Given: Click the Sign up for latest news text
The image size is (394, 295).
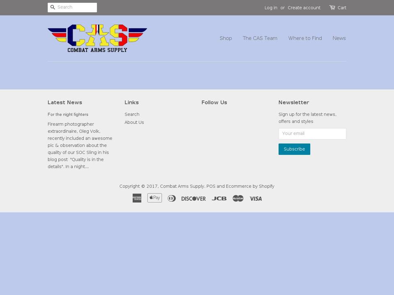Looking at the screenshot, I should pos(307,118).
